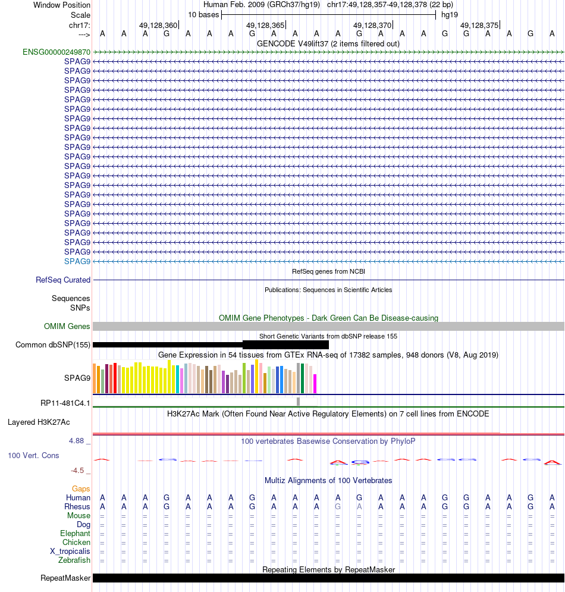Image resolution: width=565 pixels, height=592 pixels.
Task: Click 'Publications: Sequences in Scientific Articles' title
Action: [328, 290]
